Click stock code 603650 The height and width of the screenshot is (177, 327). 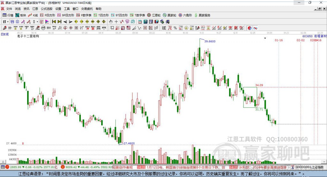308,36
